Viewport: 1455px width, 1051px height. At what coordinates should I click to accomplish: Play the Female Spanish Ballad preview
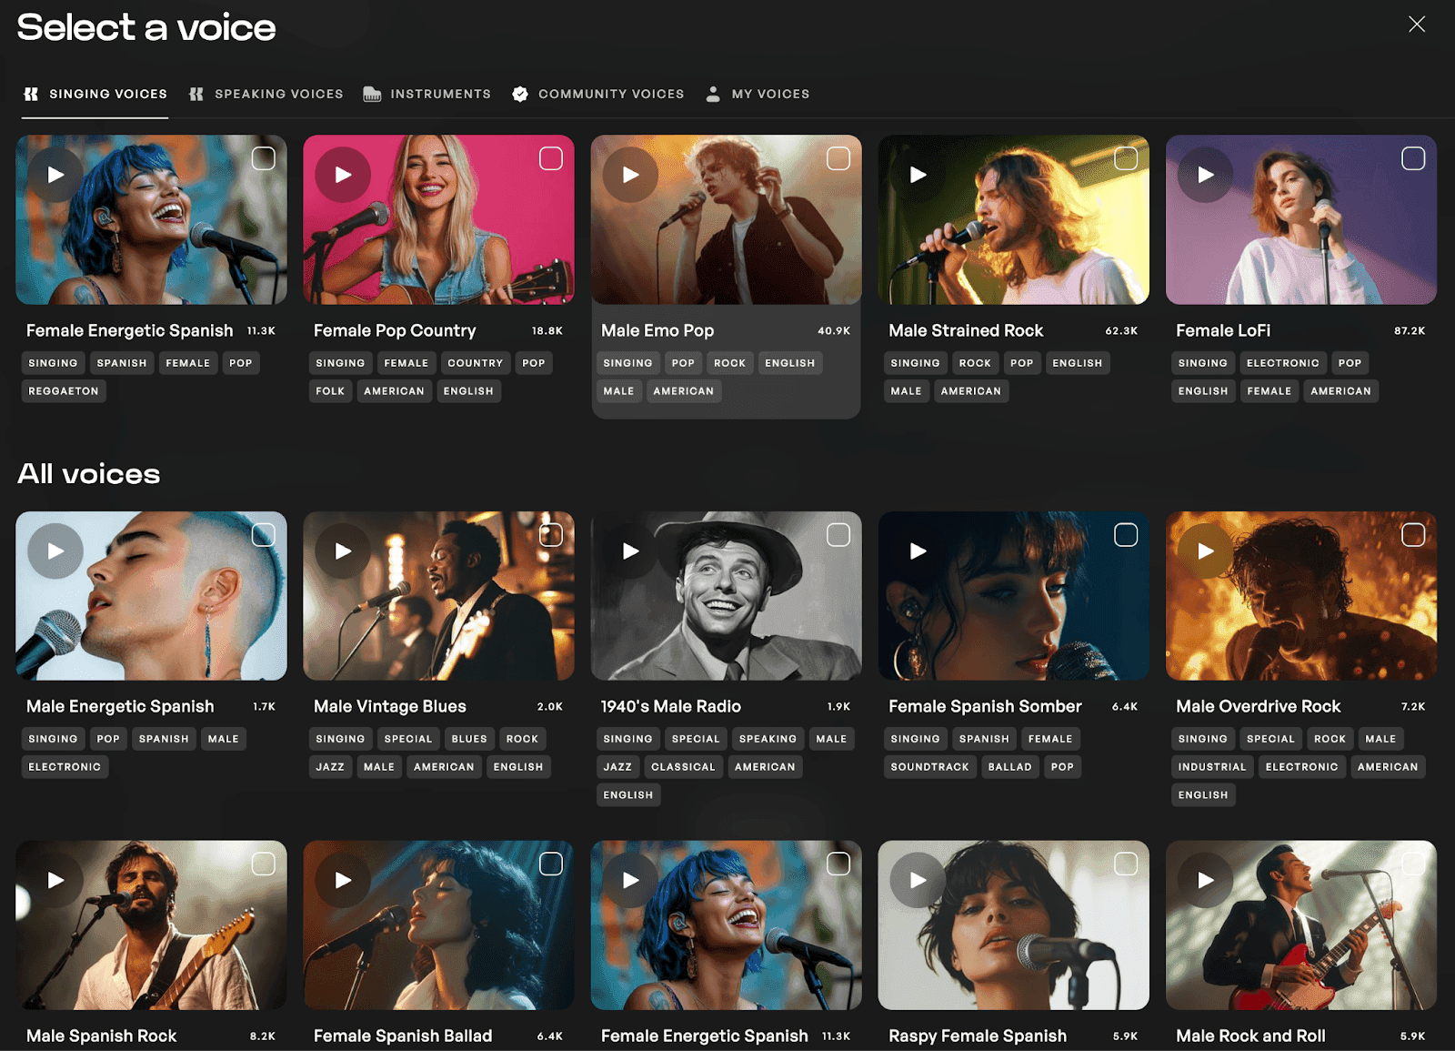pos(343,880)
